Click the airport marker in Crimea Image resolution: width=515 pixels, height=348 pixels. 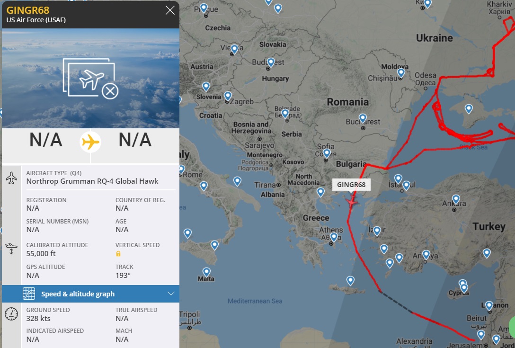[469, 109]
